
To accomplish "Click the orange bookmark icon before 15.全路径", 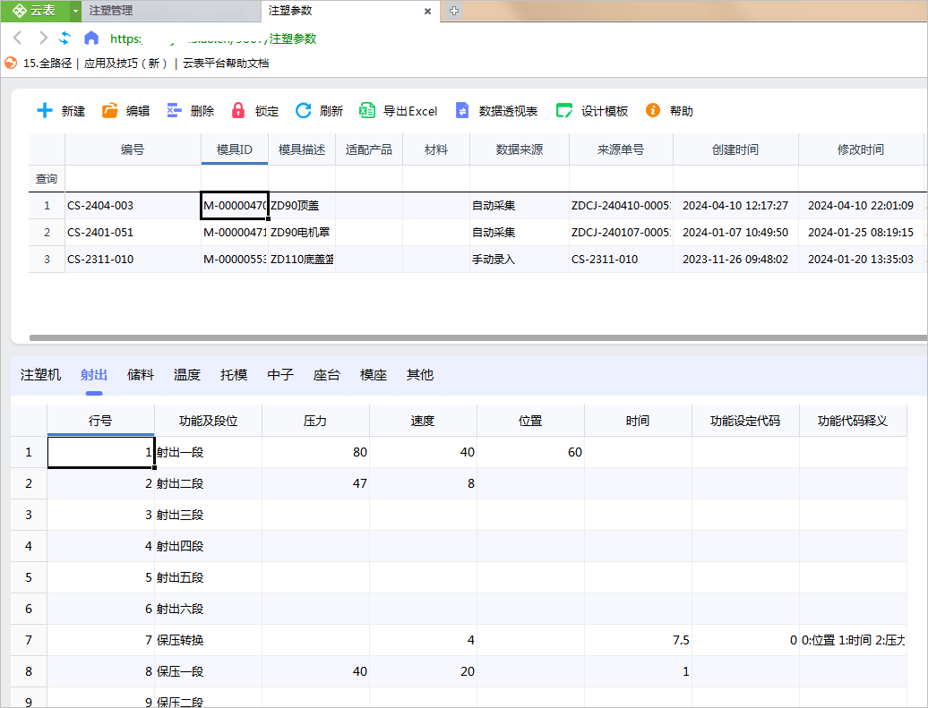I will click(11, 63).
